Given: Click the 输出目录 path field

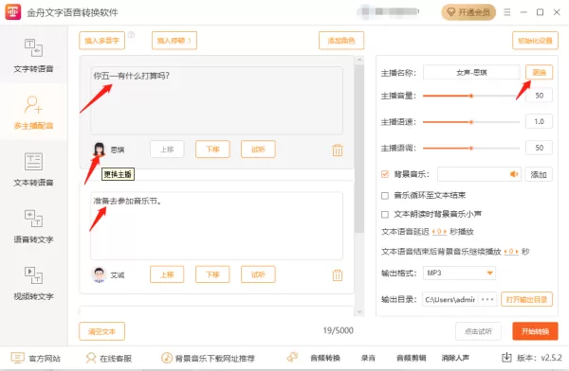Looking at the screenshot, I should (x=450, y=299).
